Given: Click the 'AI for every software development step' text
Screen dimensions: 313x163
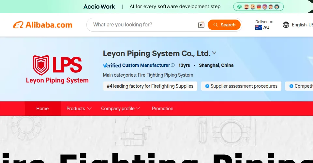Looking at the screenshot, I should [175, 7].
